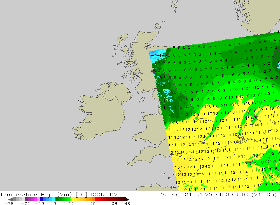Screen dimensions: 280x205
Task: Click the date 'Mo 06-01-2025 00:00 UTC (21+03)'
Action: (x=219, y=194)
